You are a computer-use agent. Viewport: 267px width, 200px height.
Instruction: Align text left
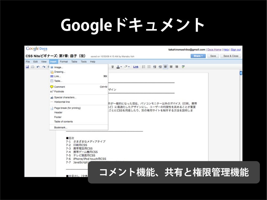(x=166, y=67)
